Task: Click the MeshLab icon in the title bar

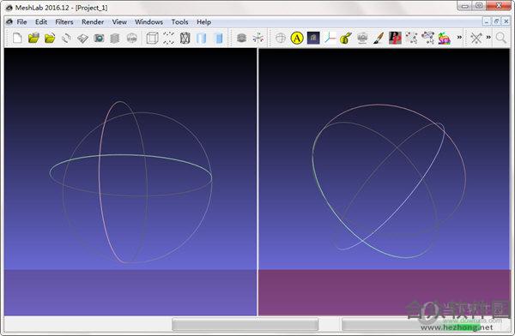Action: (9, 8)
